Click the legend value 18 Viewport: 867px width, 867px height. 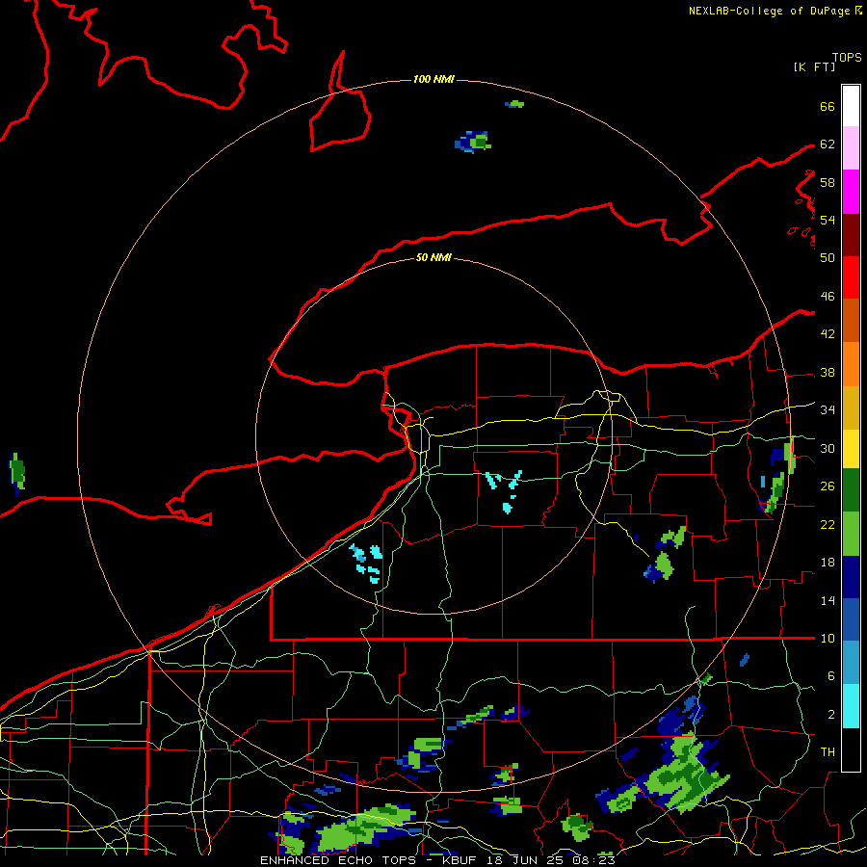[x=828, y=563]
